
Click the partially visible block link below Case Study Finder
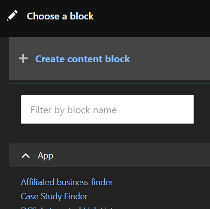click(67, 208)
